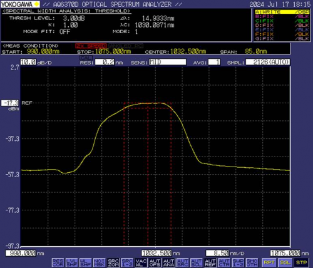Screen dimensions: 313x268
Task: Stop the sweep with STP button
Action: point(301,262)
